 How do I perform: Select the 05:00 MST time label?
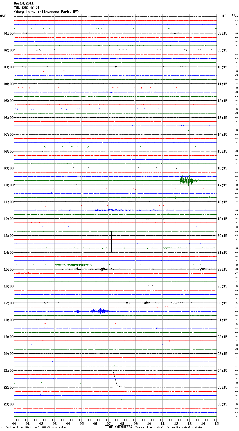coord(9,101)
